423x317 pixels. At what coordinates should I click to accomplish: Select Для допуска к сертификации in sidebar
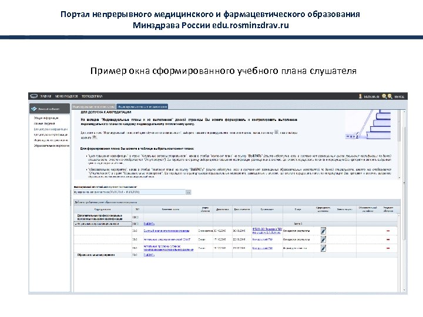tap(51, 134)
